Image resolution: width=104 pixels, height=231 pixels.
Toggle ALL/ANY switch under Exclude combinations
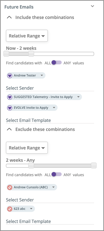point(56,174)
